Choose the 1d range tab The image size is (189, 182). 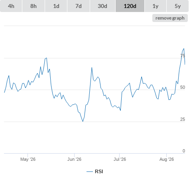(x=56, y=6)
